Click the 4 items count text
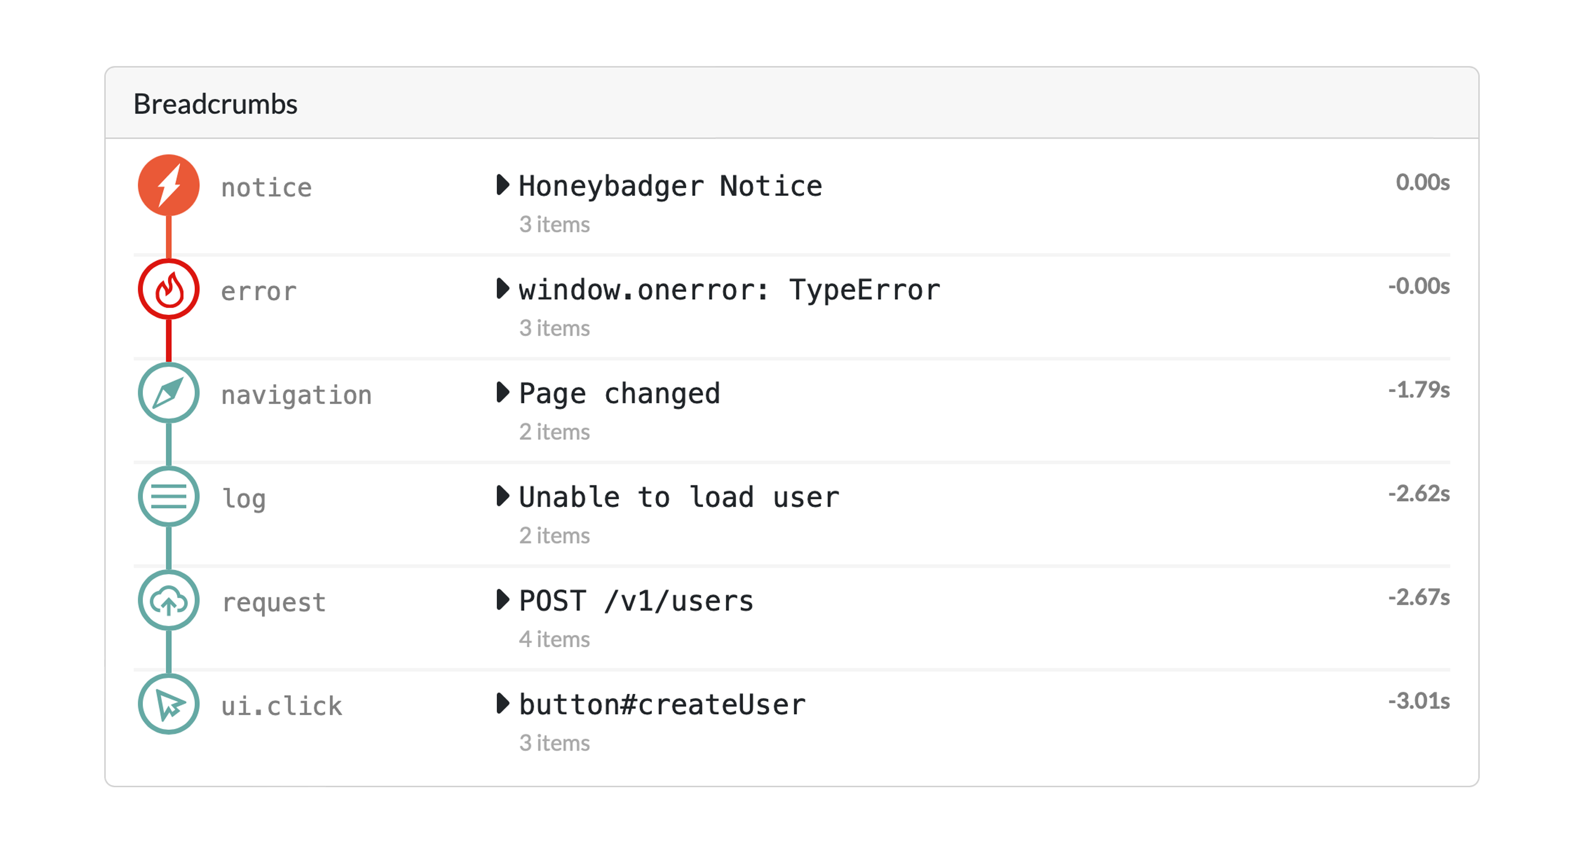The height and width of the screenshot is (854, 1584). (x=554, y=639)
